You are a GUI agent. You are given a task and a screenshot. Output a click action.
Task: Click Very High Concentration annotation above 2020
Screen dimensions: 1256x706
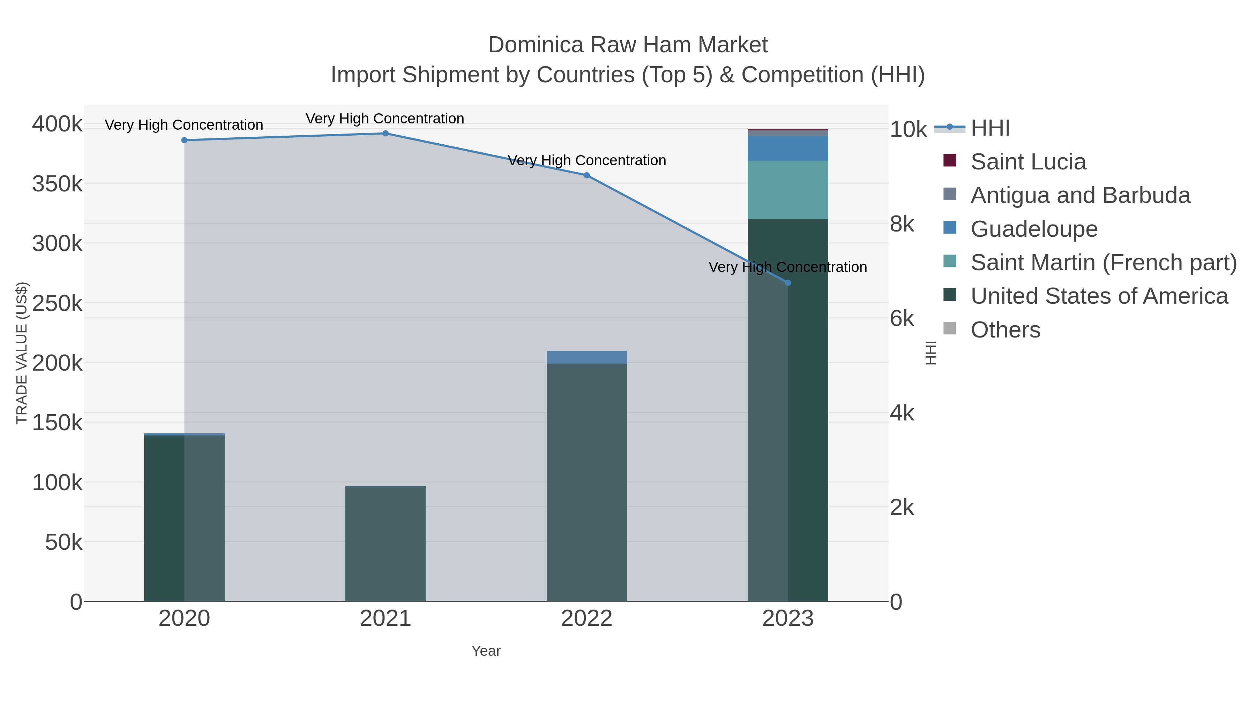click(184, 125)
